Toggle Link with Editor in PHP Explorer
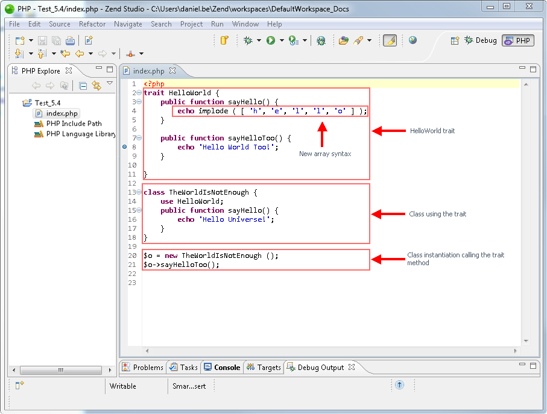This screenshot has height=414, width=547. (96, 86)
